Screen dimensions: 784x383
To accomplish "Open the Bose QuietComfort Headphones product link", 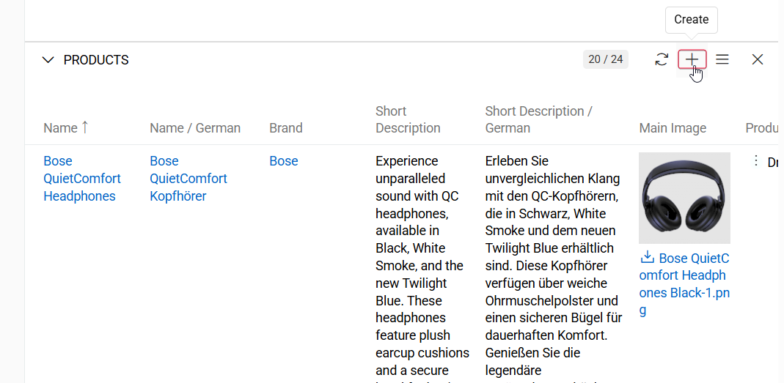I will [82, 179].
